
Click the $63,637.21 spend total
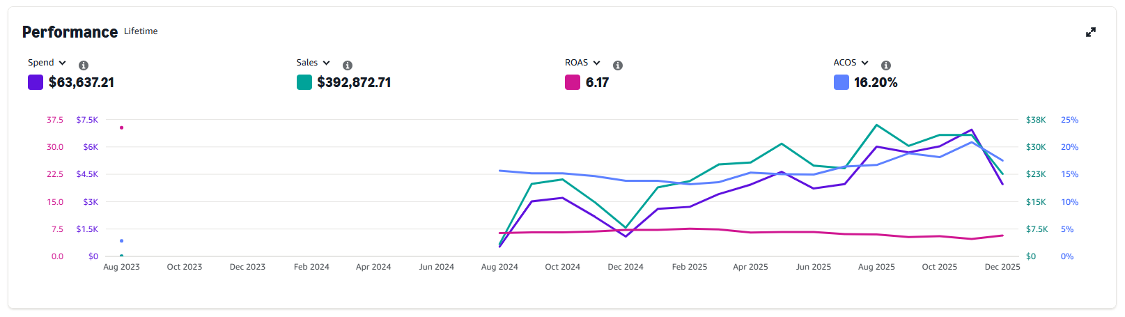coord(82,82)
